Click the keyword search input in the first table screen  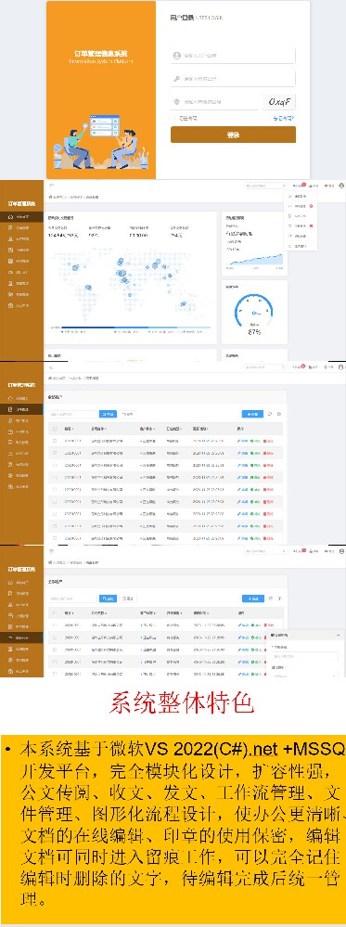click(73, 415)
